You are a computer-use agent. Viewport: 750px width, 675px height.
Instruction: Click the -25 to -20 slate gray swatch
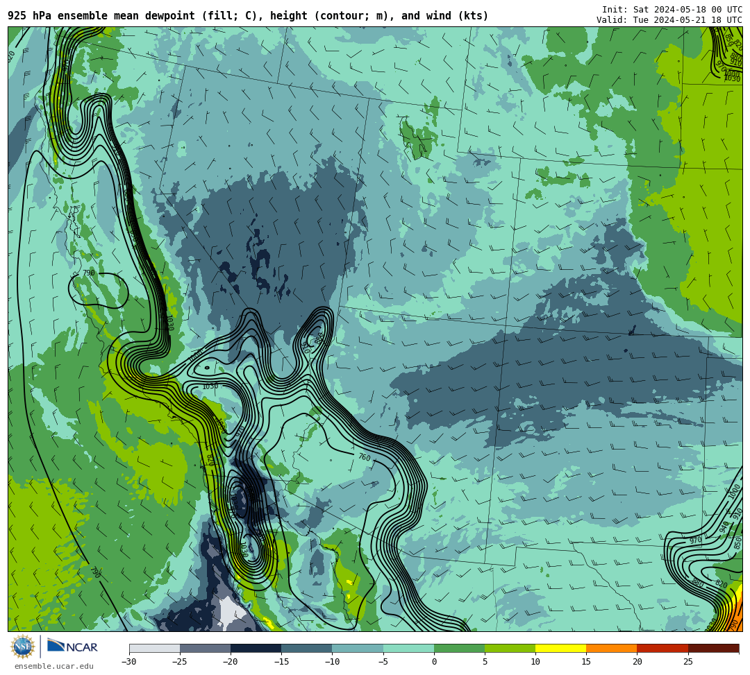(x=205, y=648)
